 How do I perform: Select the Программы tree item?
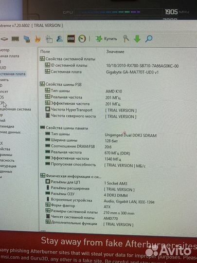click(x=6, y=154)
